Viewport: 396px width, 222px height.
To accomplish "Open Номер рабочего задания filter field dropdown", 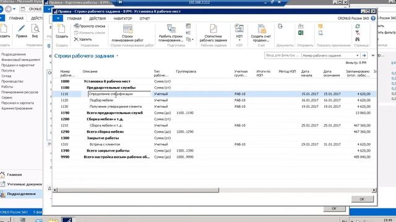I will 357,55.
